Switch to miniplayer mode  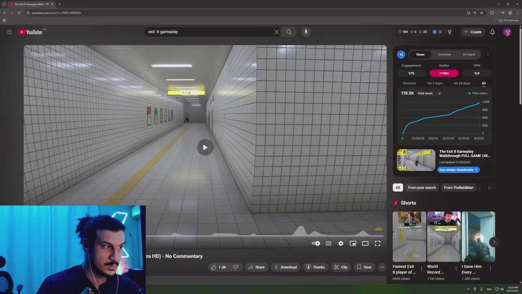pos(353,243)
